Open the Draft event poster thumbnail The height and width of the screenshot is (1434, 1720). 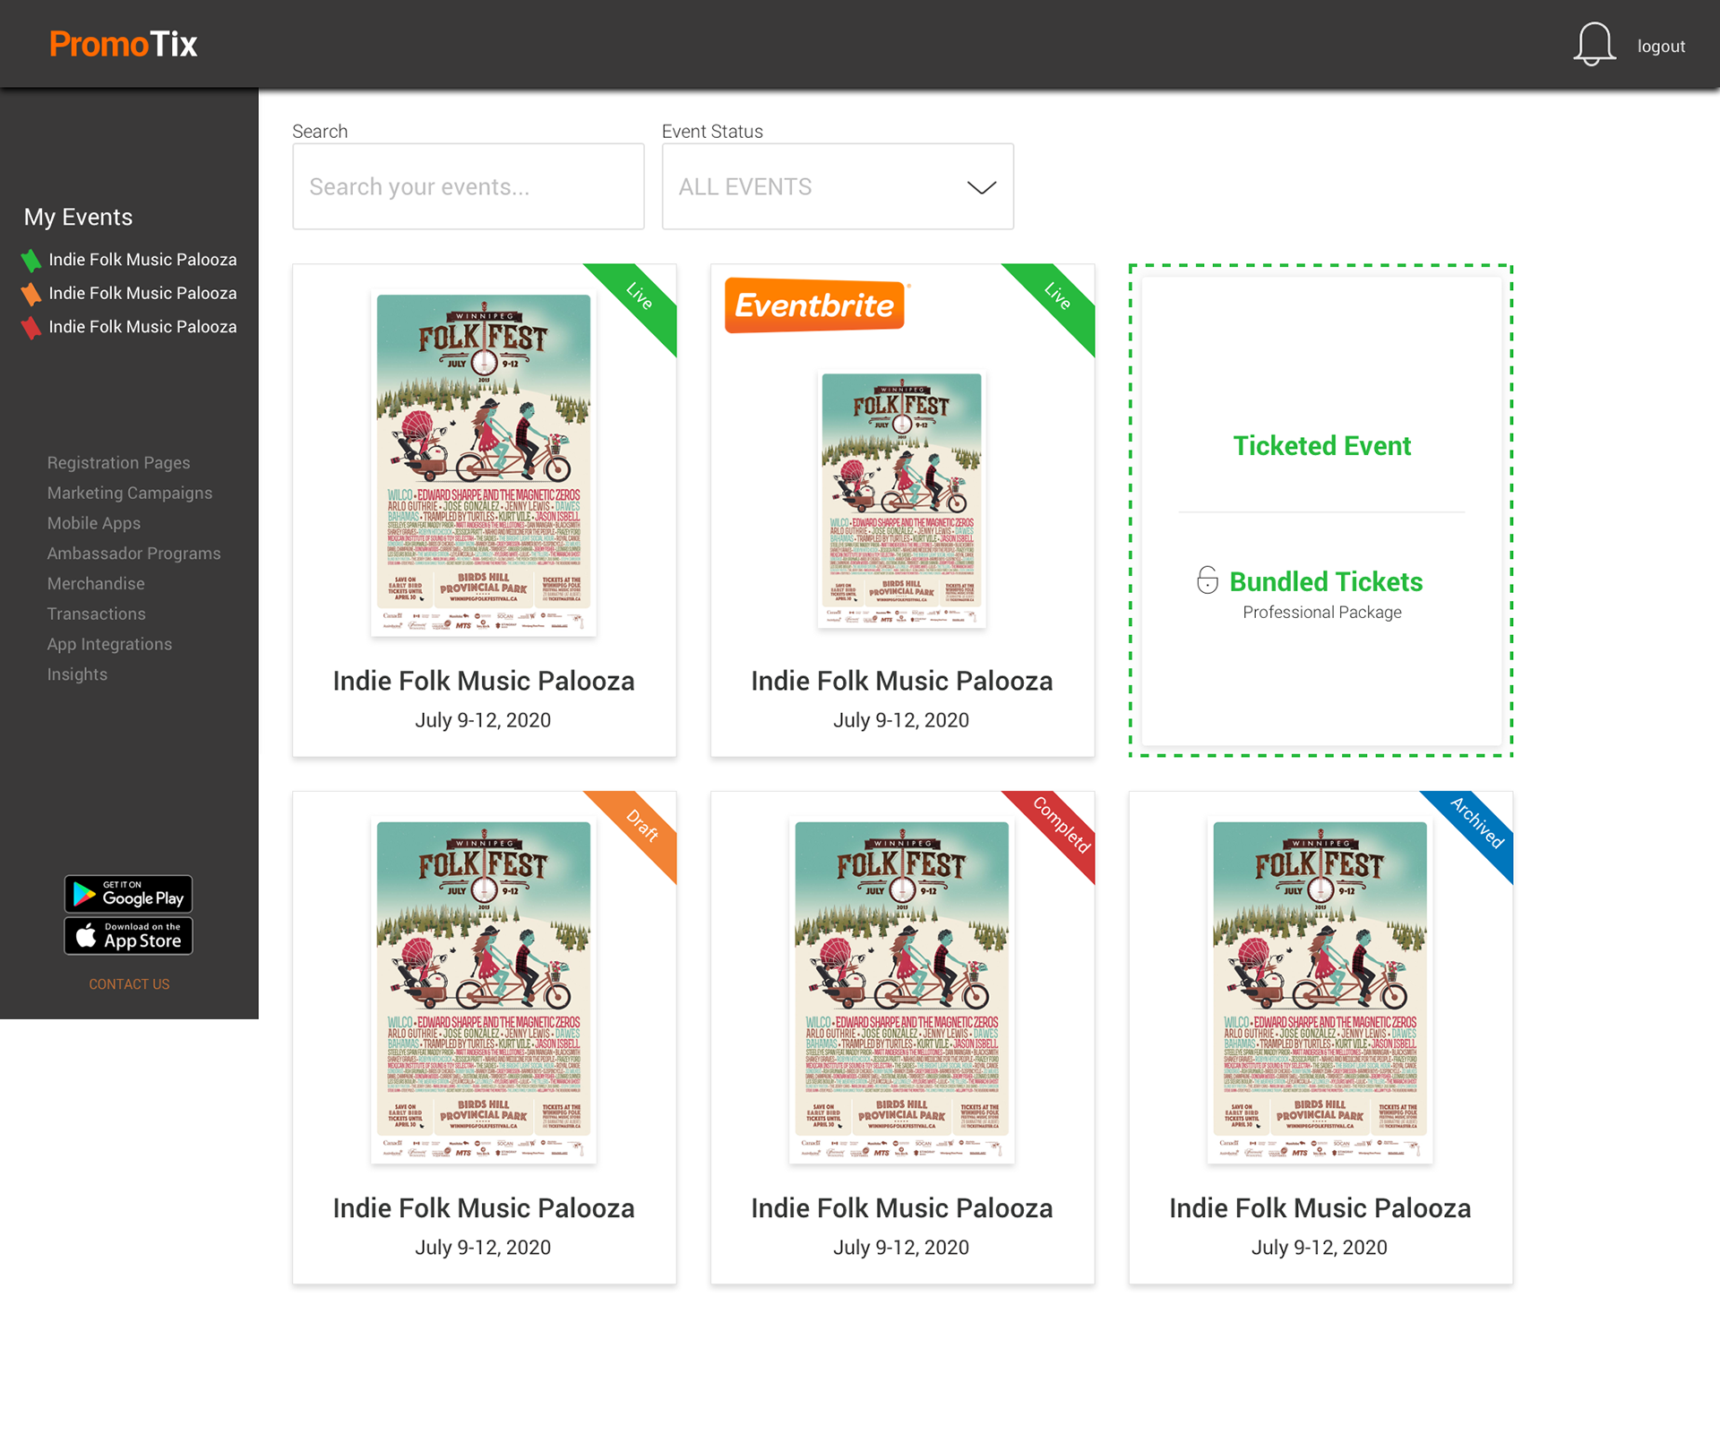pyautogui.click(x=484, y=991)
